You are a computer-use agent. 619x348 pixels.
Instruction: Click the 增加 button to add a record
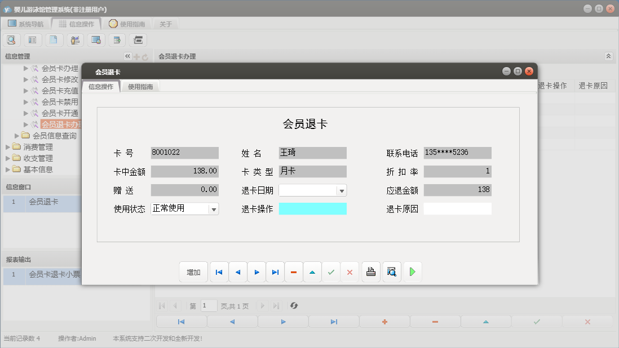[x=193, y=271]
